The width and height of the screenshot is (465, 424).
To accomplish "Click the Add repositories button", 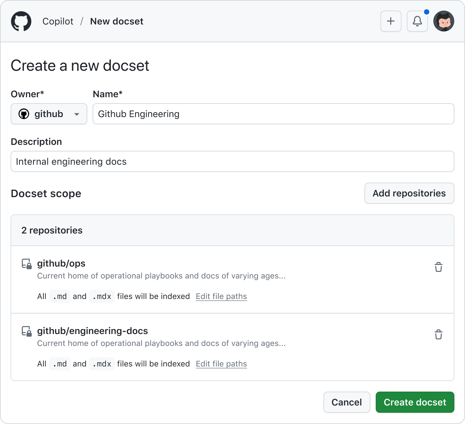I will tap(409, 193).
